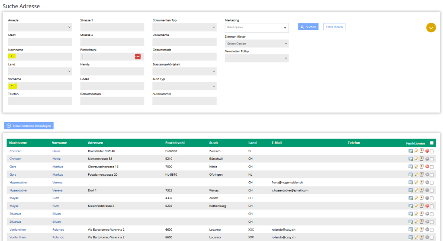Image resolution: width=443 pixels, height=241 pixels.
Task: Tick the select-all checkbox in Funktionen header
Action: coord(432,143)
